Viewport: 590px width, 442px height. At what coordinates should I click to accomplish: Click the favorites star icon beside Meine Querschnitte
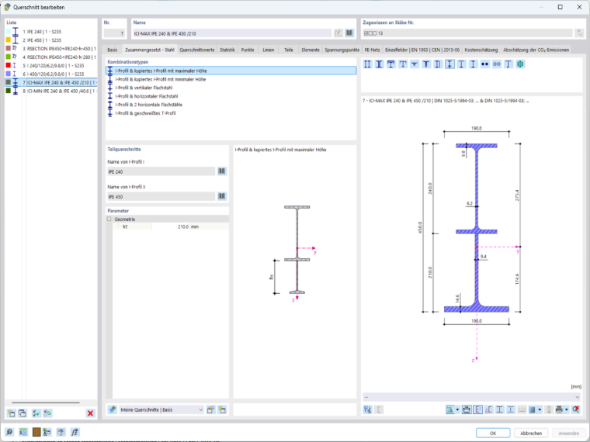coord(112,409)
